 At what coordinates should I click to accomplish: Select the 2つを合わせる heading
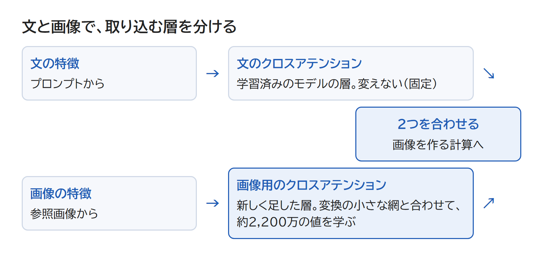(x=438, y=124)
